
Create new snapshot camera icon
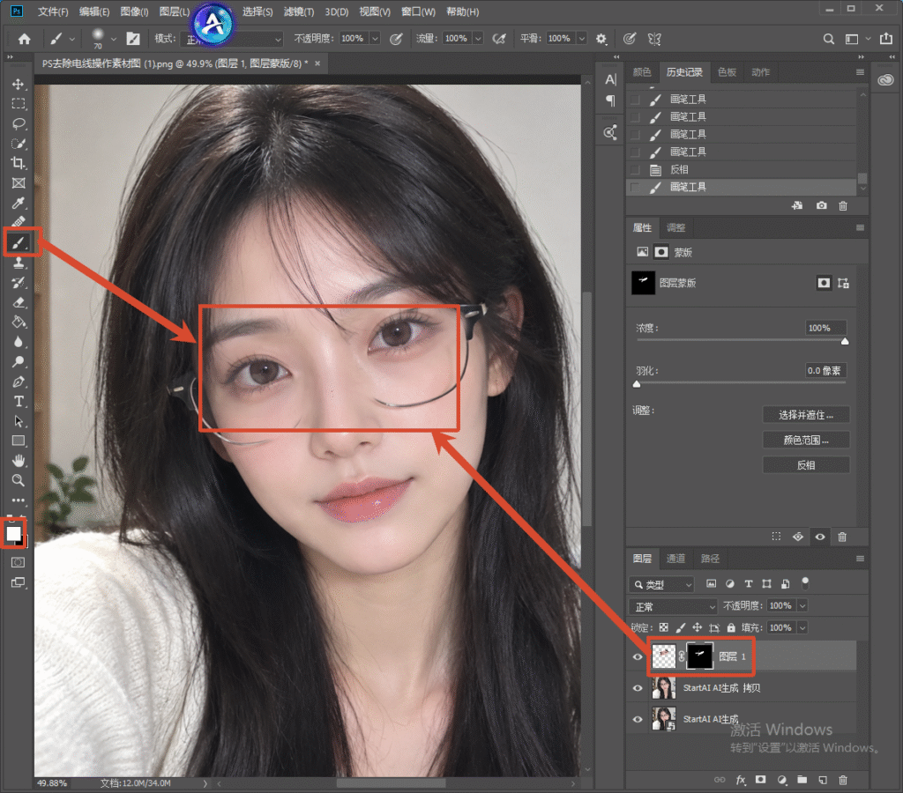tap(821, 205)
